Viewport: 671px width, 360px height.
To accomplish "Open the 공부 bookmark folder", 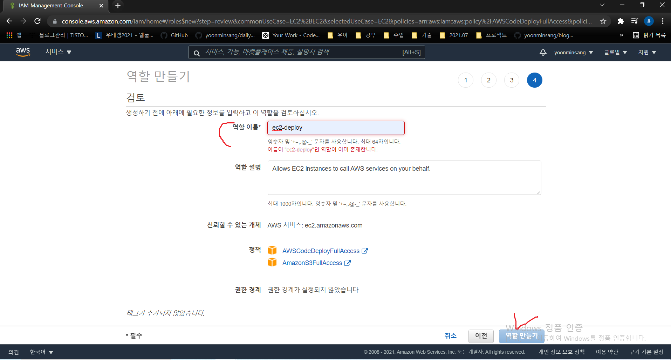I will [x=365, y=35].
